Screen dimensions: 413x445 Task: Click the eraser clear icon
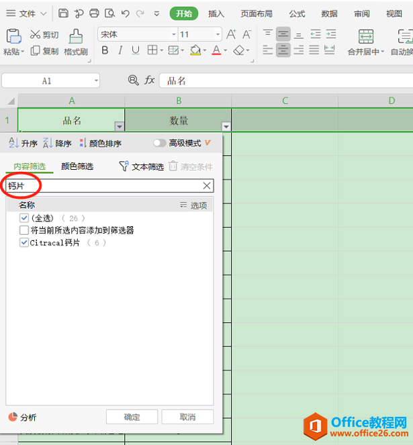pyautogui.click(x=238, y=50)
